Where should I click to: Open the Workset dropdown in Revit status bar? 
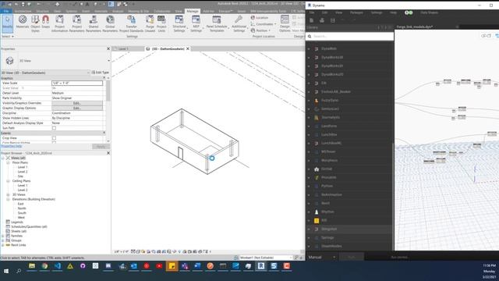(265, 258)
